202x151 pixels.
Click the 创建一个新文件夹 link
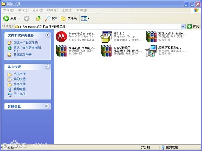25,42
